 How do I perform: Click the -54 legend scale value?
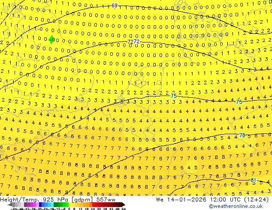pyautogui.click(x=14, y=209)
